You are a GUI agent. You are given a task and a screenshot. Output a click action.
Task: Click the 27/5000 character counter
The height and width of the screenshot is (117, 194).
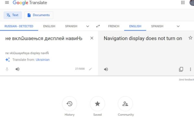tap(80, 69)
